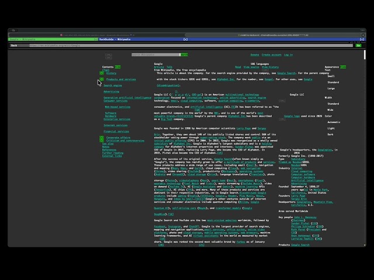This screenshot has height=280, width=374.
Task: Open Financial services section link
Action: point(116,131)
